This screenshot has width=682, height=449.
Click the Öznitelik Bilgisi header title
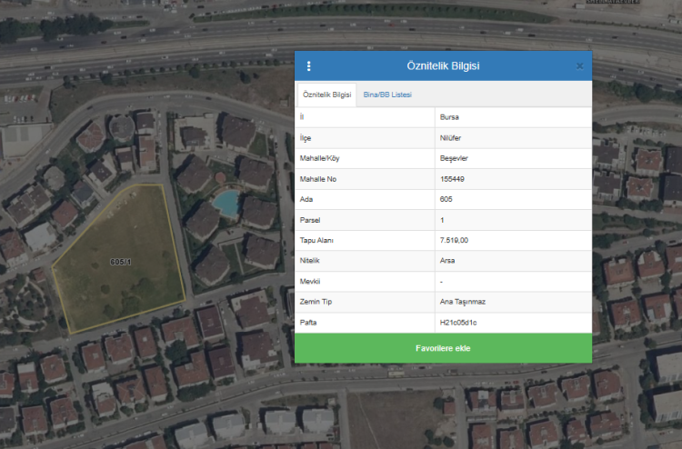coord(443,66)
